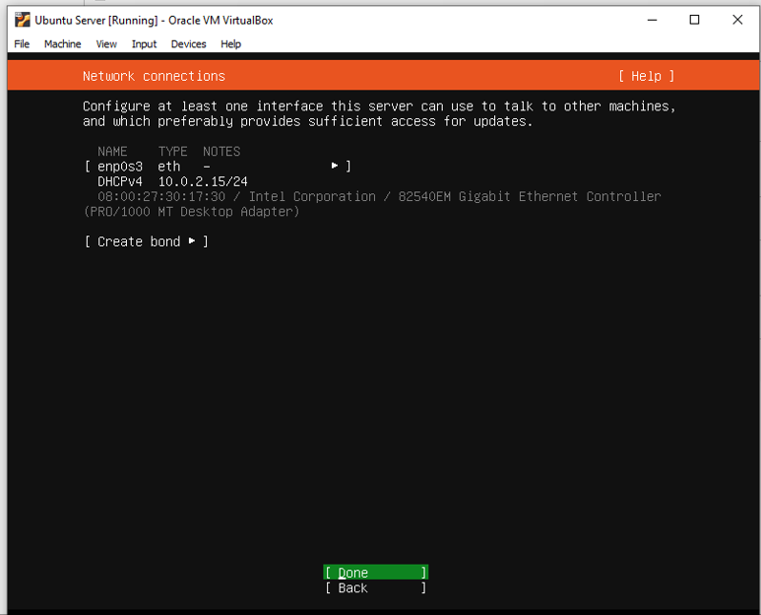Open the File menu

pyautogui.click(x=22, y=44)
